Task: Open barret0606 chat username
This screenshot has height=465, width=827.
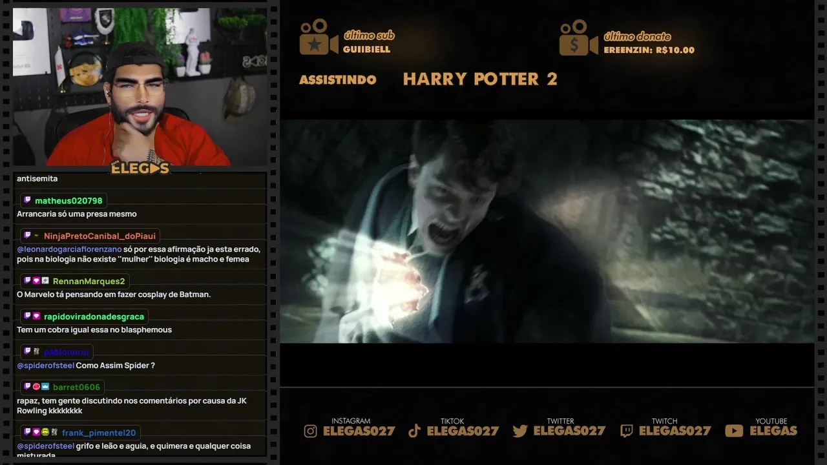Action: [x=76, y=387]
